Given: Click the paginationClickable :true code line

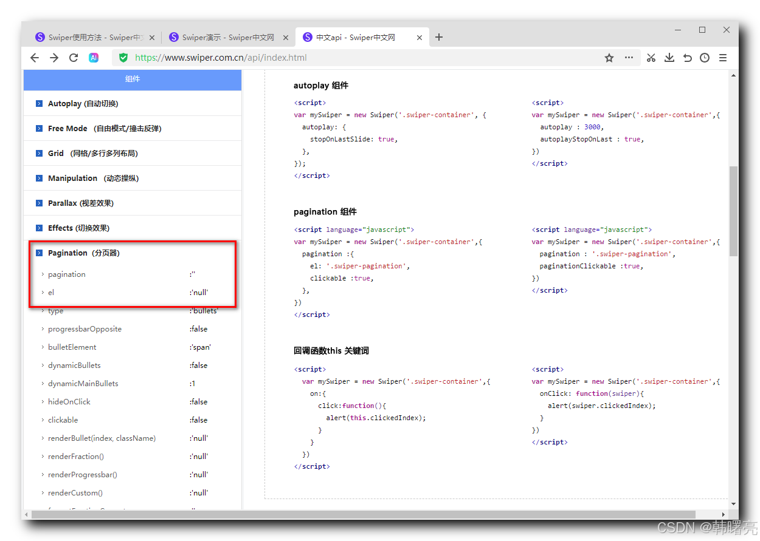Looking at the screenshot, I should (x=592, y=266).
